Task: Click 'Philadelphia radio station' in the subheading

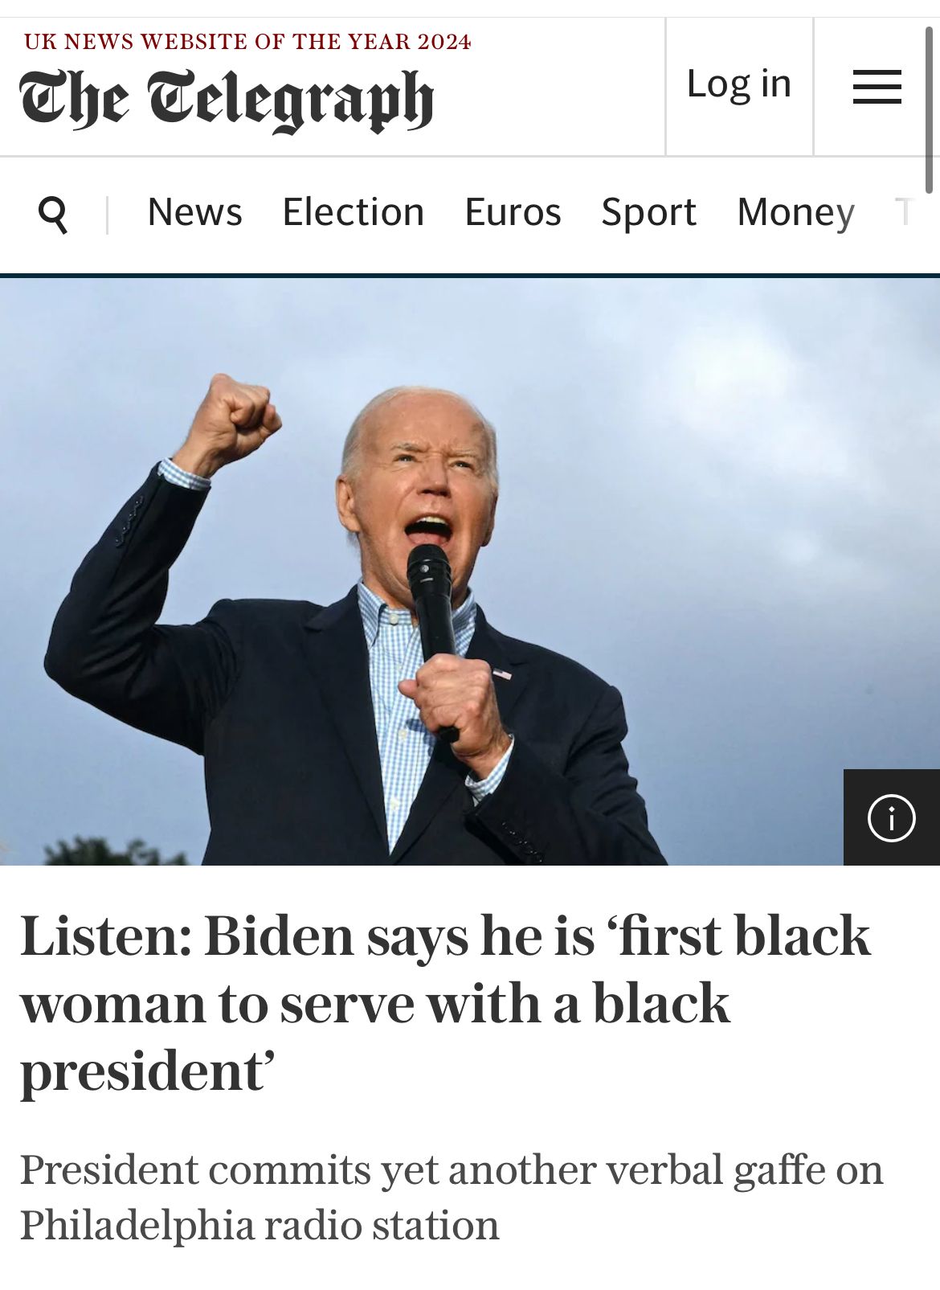Action: coord(260,1226)
